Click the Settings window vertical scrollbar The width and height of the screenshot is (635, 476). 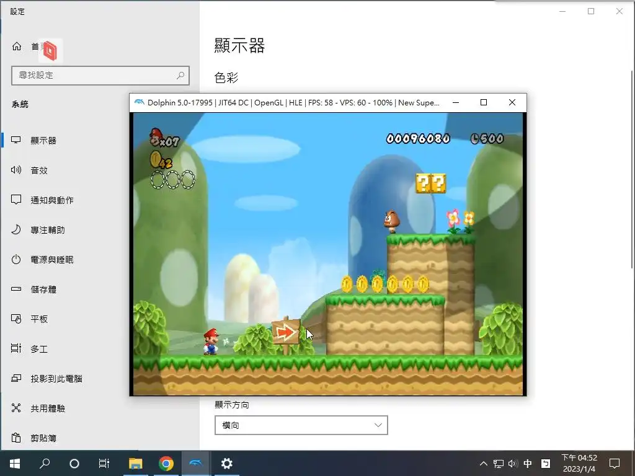point(632,169)
